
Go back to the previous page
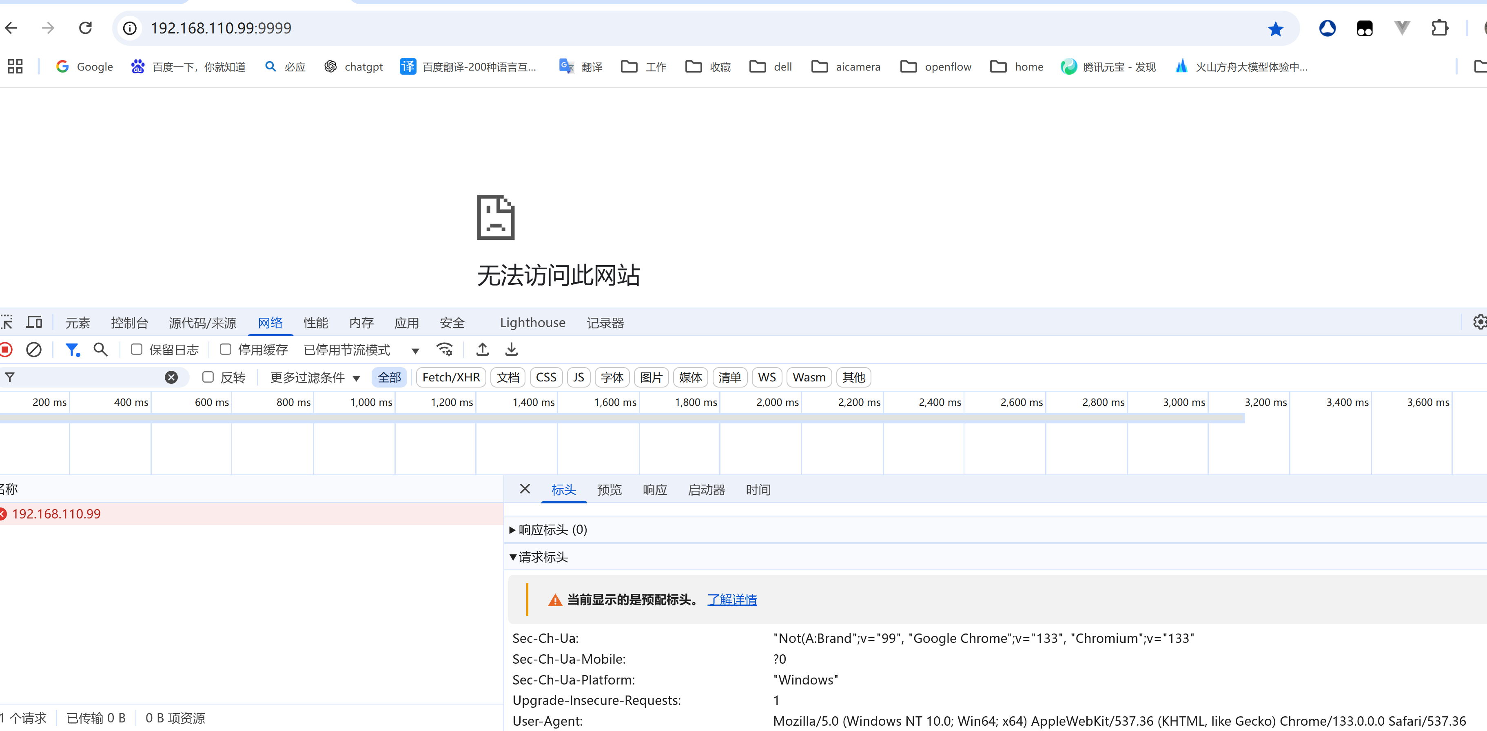11,28
